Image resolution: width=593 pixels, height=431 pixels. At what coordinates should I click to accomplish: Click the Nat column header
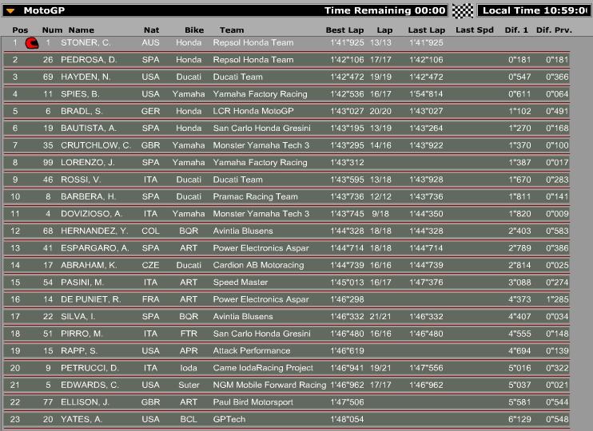point(151,30)
